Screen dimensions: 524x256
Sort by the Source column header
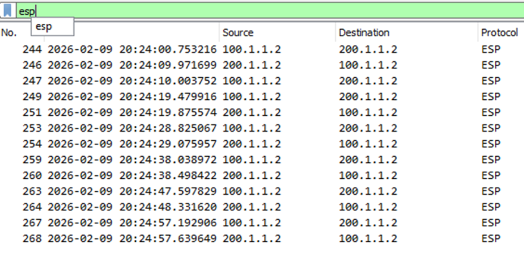pyautogui.click(x=238, y=33)
